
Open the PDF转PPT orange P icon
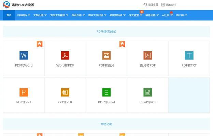[24, 92]
